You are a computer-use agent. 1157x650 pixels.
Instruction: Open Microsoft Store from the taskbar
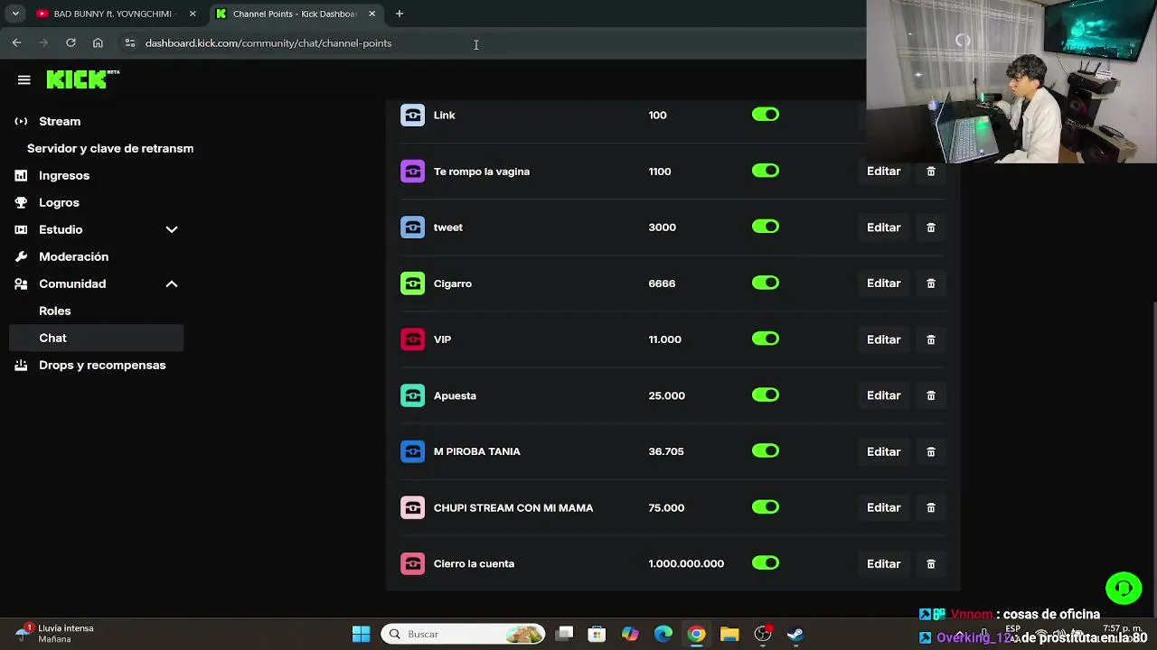tap(597, 634)
